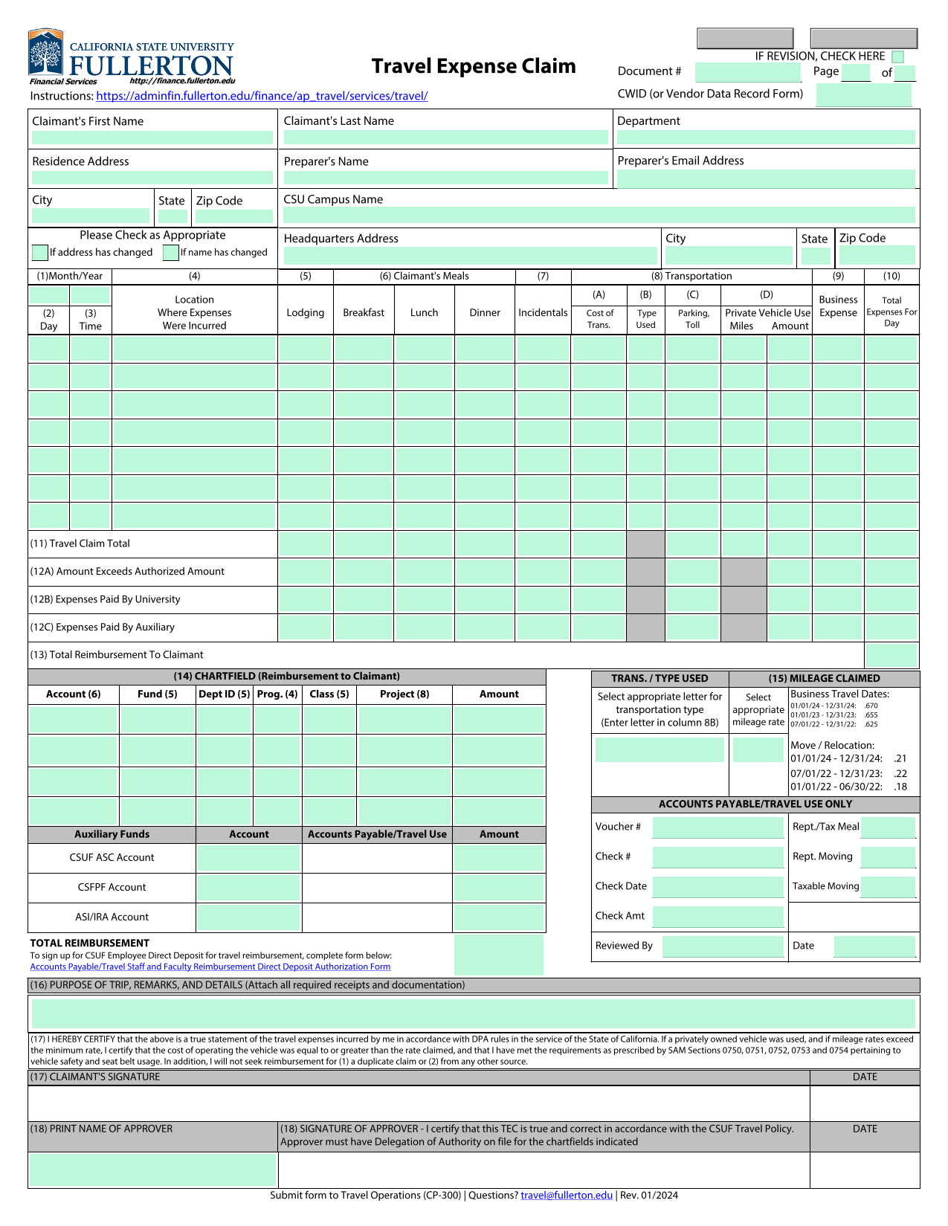This screenshot has height=1226, width=948.
Task: Click the Headquarters Address field
Action: (x=471, y=257)
